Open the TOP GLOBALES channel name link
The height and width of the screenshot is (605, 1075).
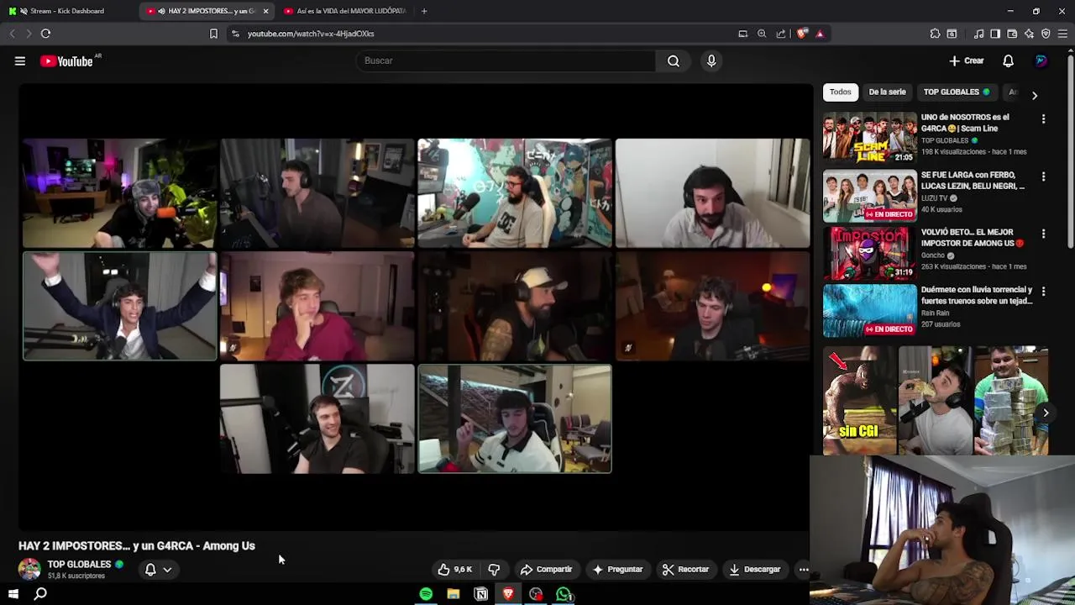coord(79,565)
